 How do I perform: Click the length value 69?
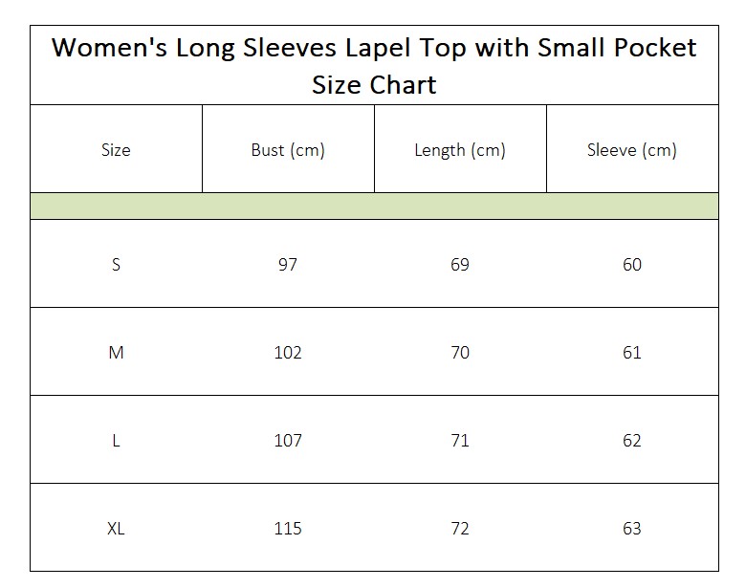coord(460,264)
